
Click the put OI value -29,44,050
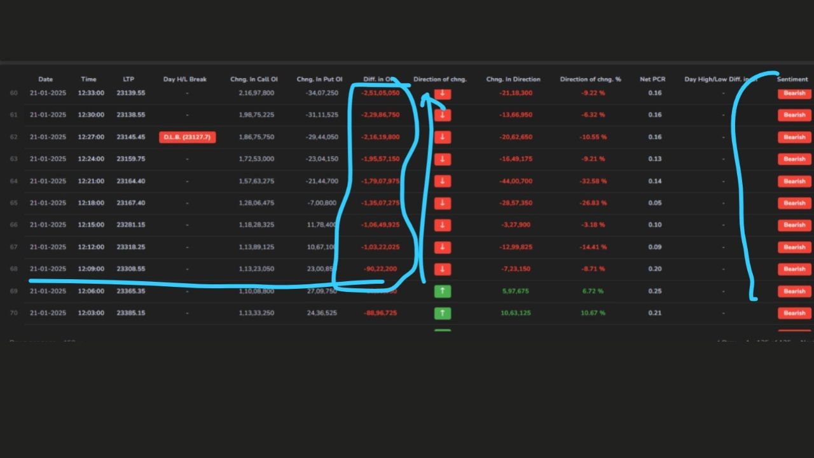point(322,137)
